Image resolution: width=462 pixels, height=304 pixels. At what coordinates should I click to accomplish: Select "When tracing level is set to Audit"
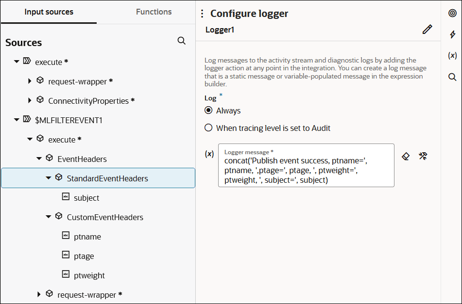click(x=208, y=128)
